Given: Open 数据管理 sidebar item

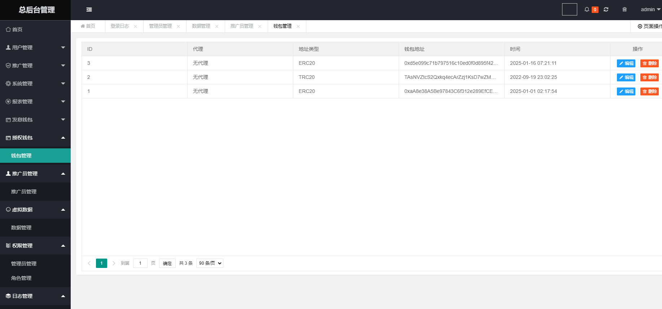Looking at the screenshot, I should tap(35, 228).
